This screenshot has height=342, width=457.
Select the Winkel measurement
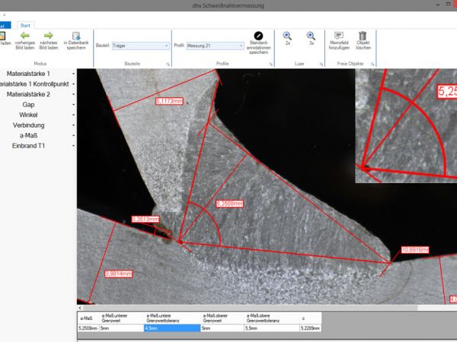pyautogui.click(x=28, y=115)
